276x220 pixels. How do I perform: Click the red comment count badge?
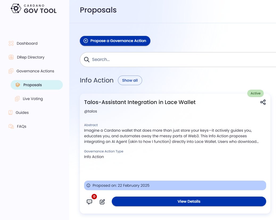(x=94, y=196)
